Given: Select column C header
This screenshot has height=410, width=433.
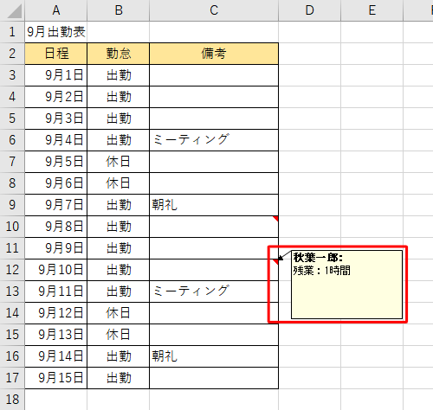Looking at the screenshot, I should (x=214, y=10).
